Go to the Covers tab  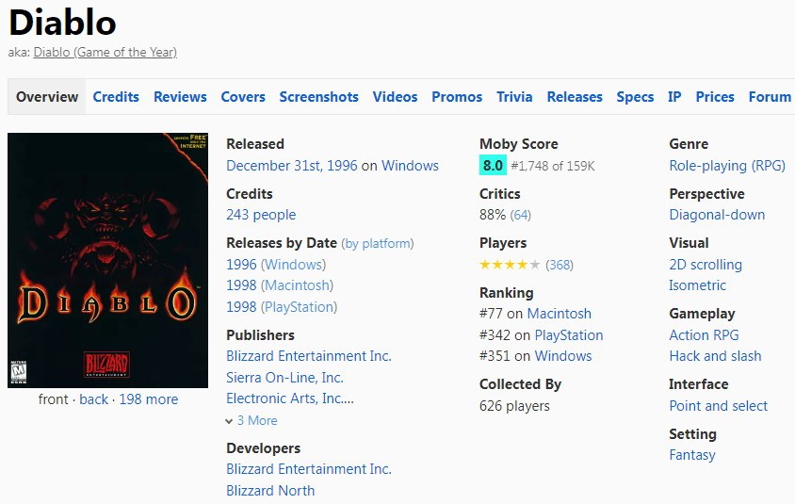coord(243,97)
